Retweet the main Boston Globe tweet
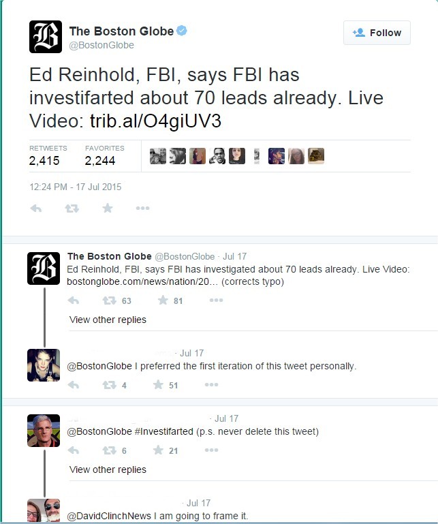Image resolution: width=438 pixels, height=524 pixels. coord(72,209)
